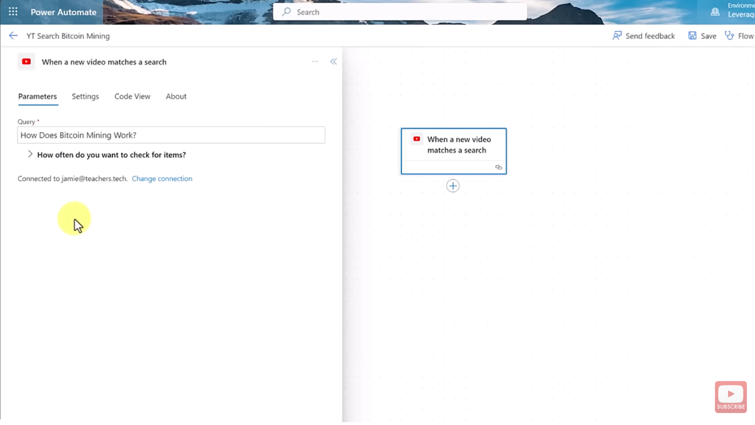Click the YouTube Subscribe overlay button
Screen dimensions: 755x425
point(730,397)
